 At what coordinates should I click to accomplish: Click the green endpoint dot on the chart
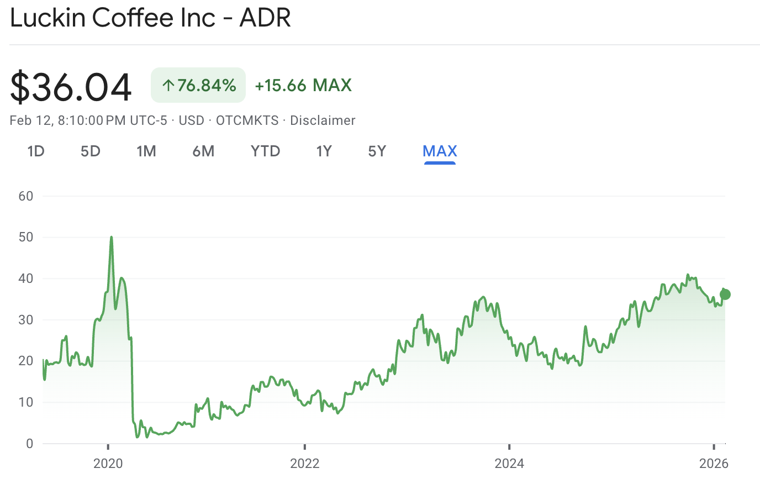click(x=725, y=294)
